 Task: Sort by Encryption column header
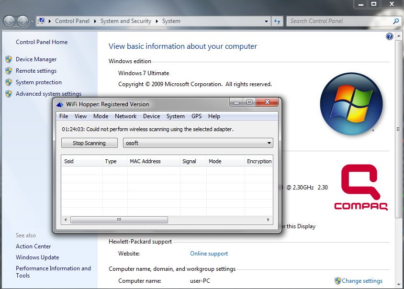click(x=258, y=161)
